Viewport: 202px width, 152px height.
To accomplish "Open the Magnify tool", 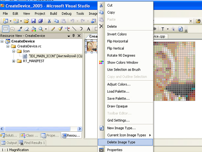I will point(41,29).
